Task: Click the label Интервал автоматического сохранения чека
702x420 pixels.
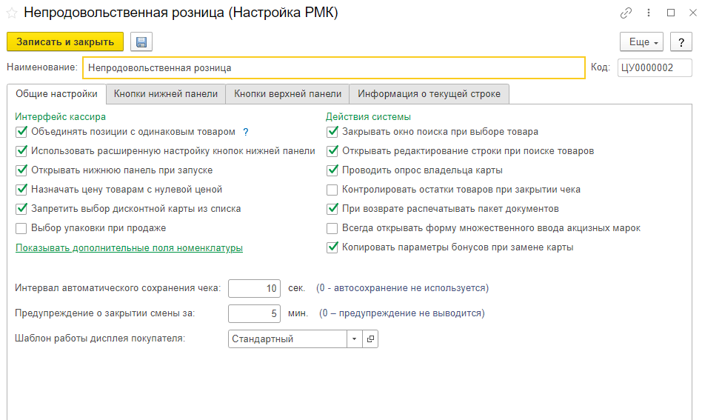Action: pos(118,288)
